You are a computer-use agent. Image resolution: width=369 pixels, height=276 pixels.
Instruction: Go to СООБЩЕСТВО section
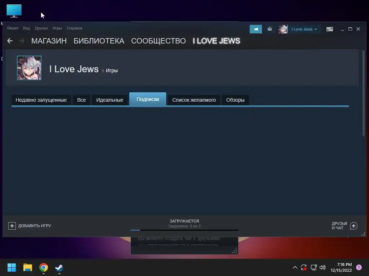coord(159,41)
